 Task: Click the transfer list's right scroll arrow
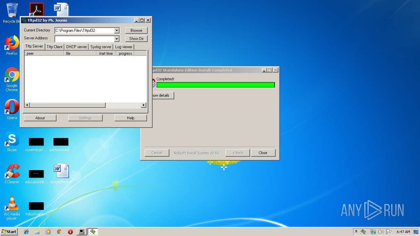(x=143, y=105)
